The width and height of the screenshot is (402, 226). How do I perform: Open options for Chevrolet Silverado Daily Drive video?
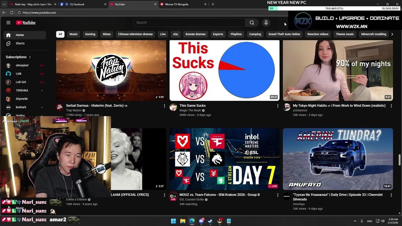(x=391, y=195)
